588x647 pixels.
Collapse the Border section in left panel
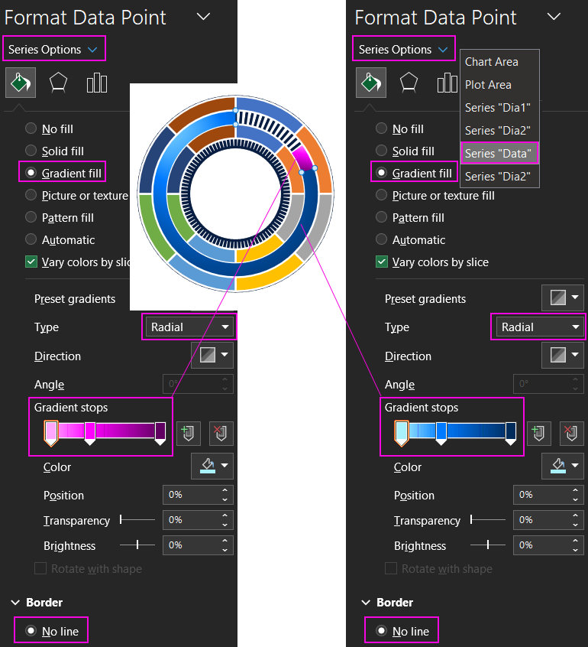(16, 603)
